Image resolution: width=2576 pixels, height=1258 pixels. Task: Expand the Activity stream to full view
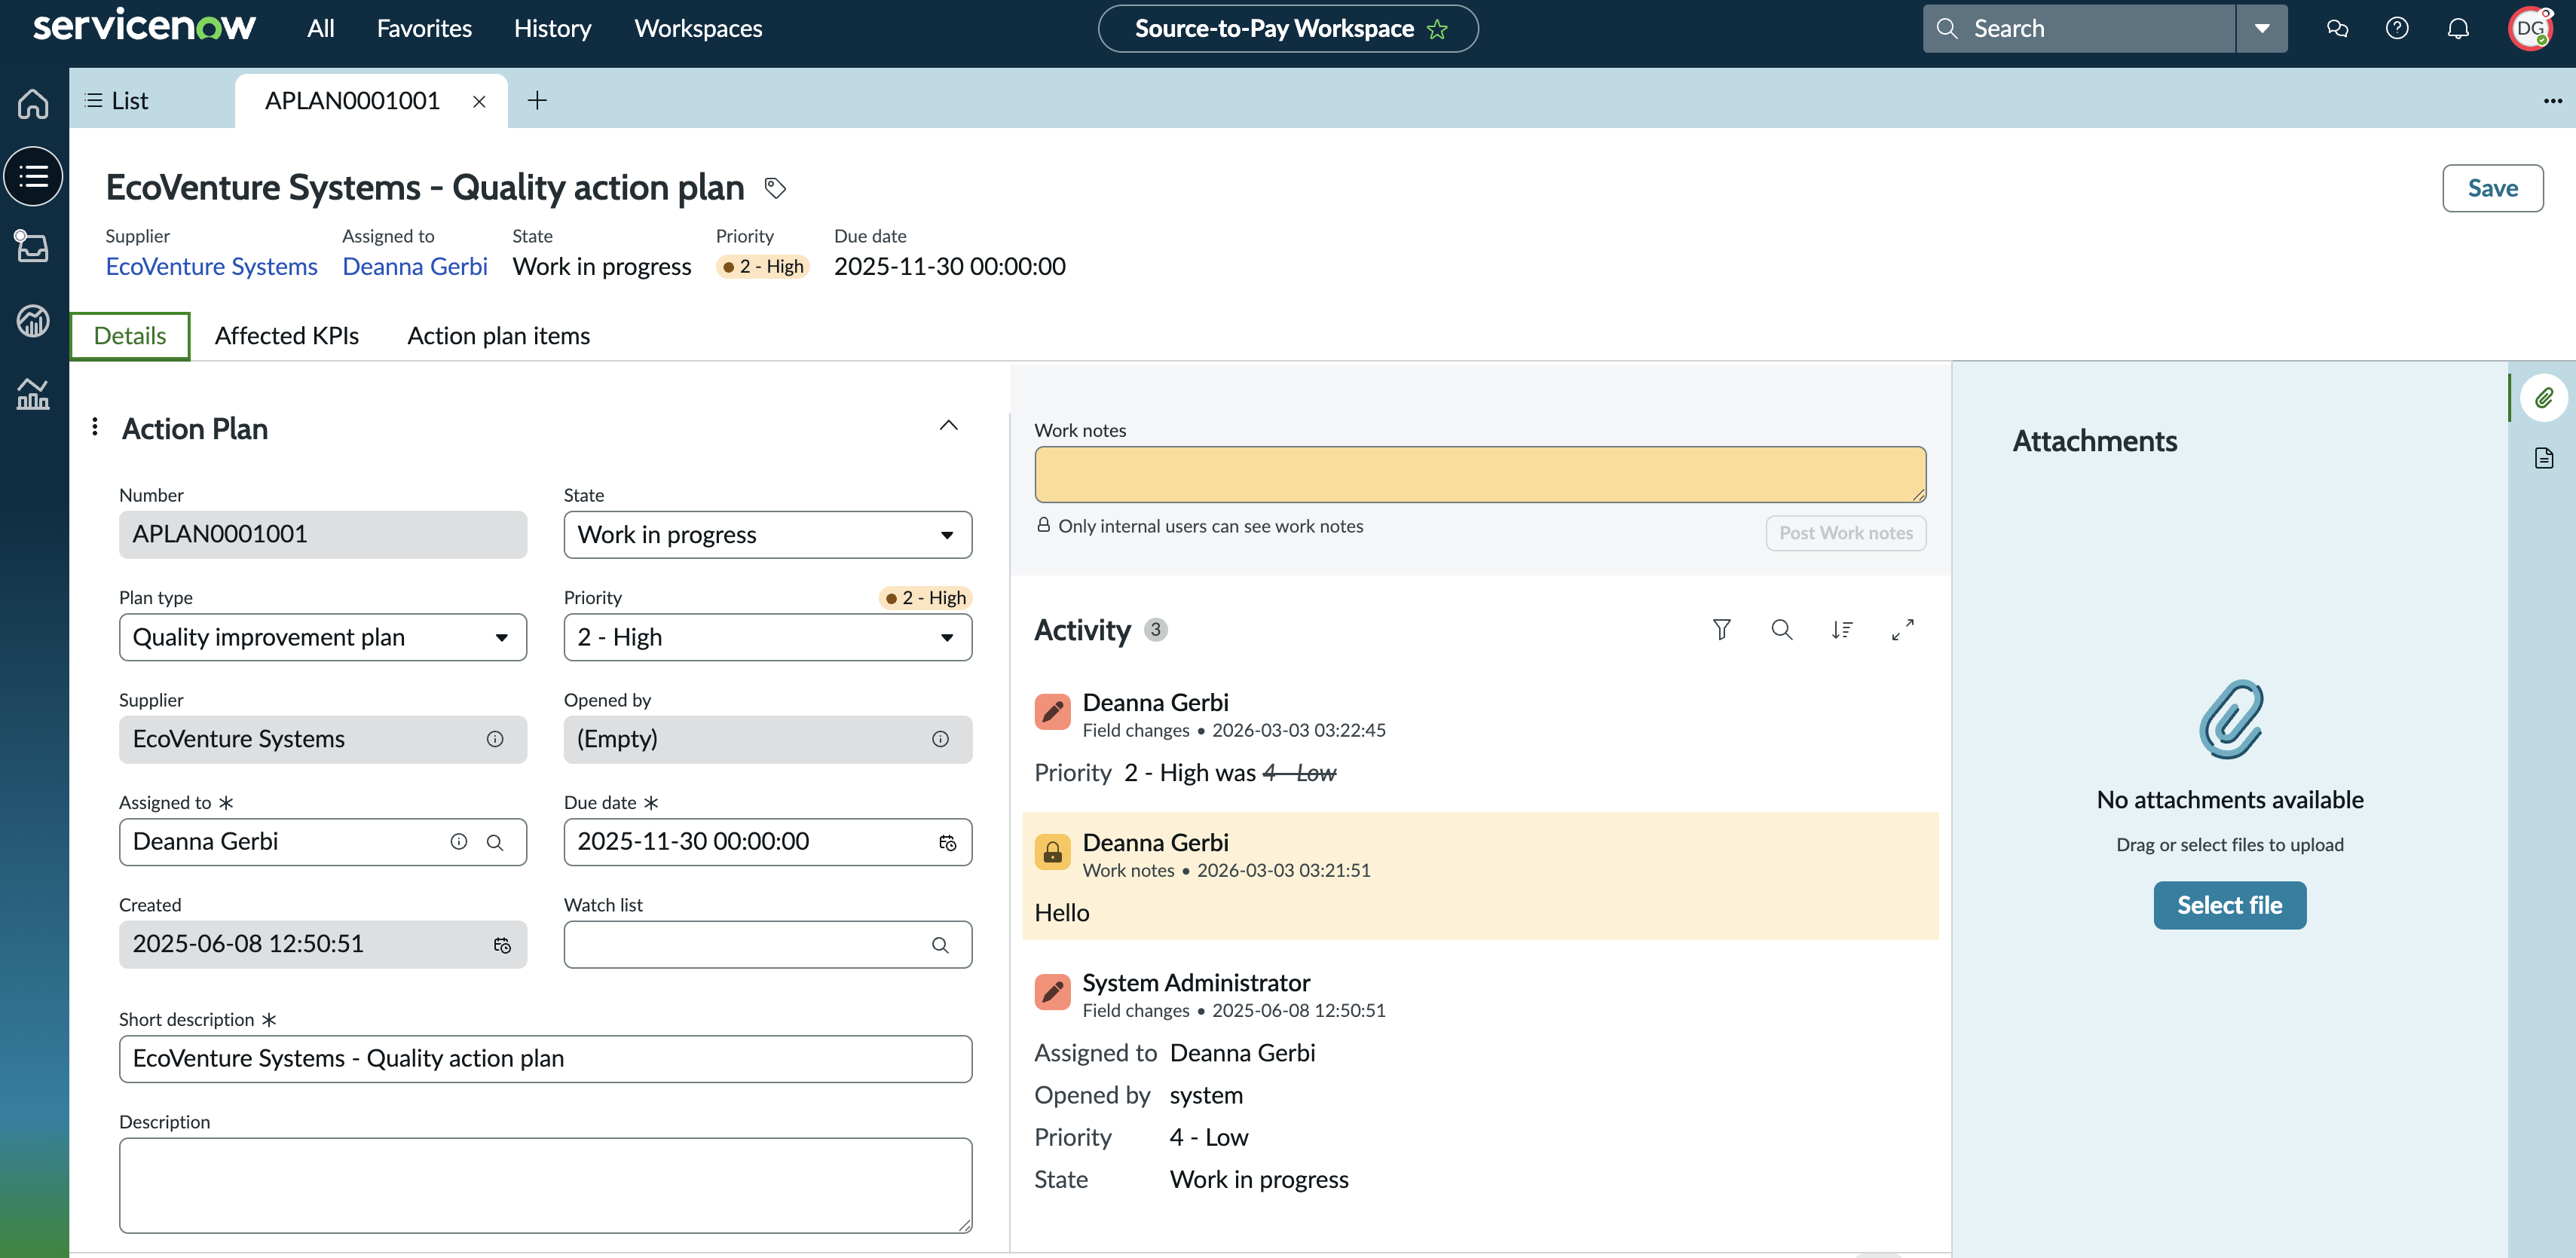point(1903,630)
